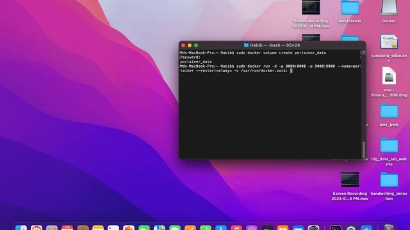The width and height of the screenshot is (410, 230).
Task: Click the Terminal cursor block after docker.sock:
Action: tap(291, 71)
